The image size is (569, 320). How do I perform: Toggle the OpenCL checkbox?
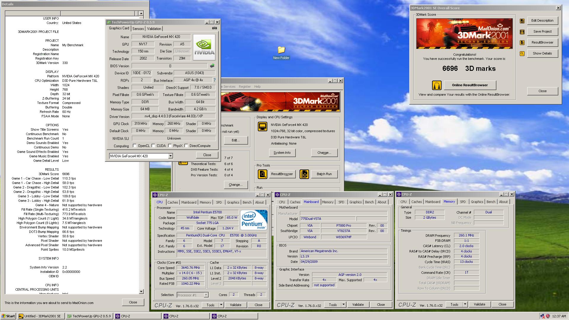tap(135, 145)
